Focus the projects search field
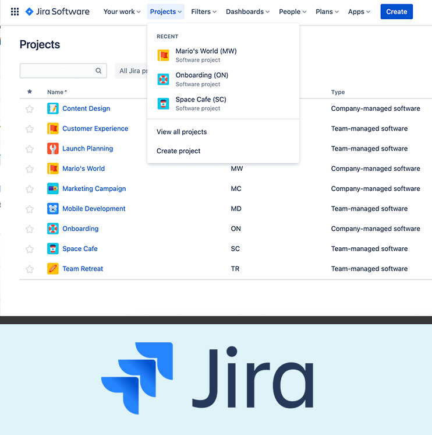 pyautogui.click(x=57, y=71)
